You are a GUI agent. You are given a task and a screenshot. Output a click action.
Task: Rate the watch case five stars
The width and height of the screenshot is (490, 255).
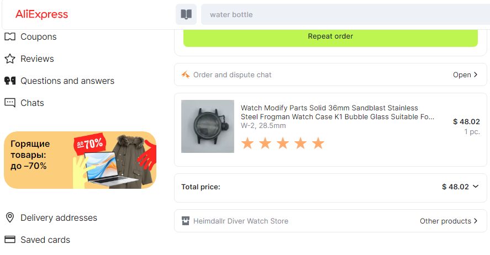coord(318,144)
